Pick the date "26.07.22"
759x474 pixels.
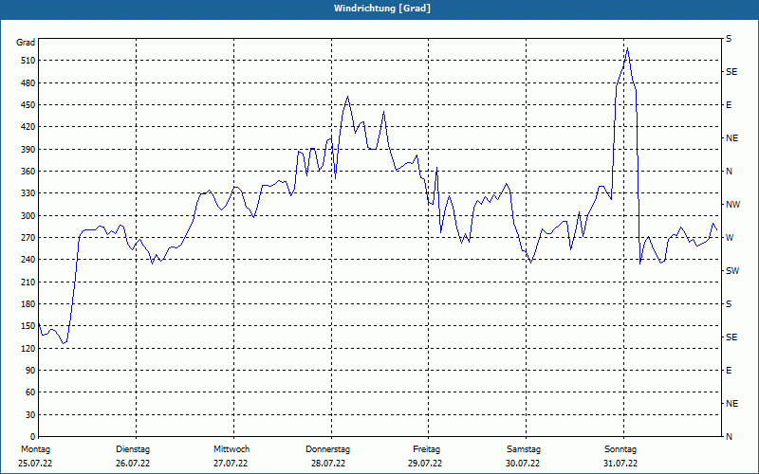[x=133, y=464]
